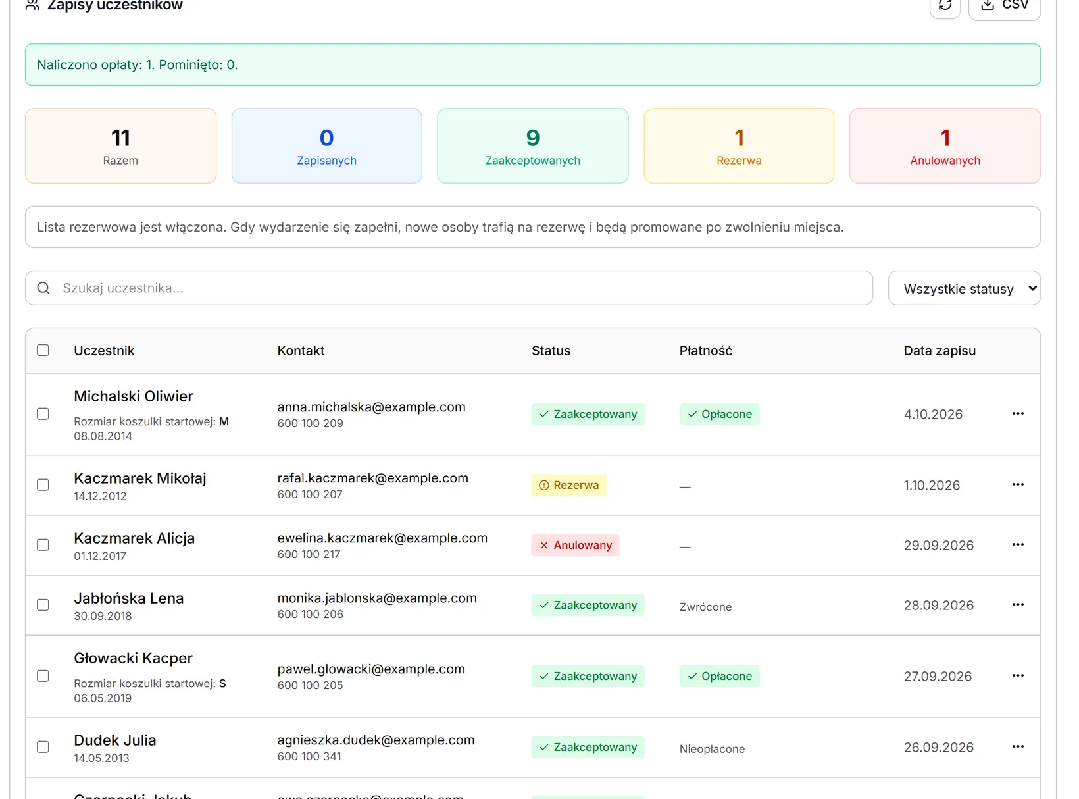Open actions menu for Dudek Julia
1079x799 pixels.
pyautogui.click(x=1018, y=746)
